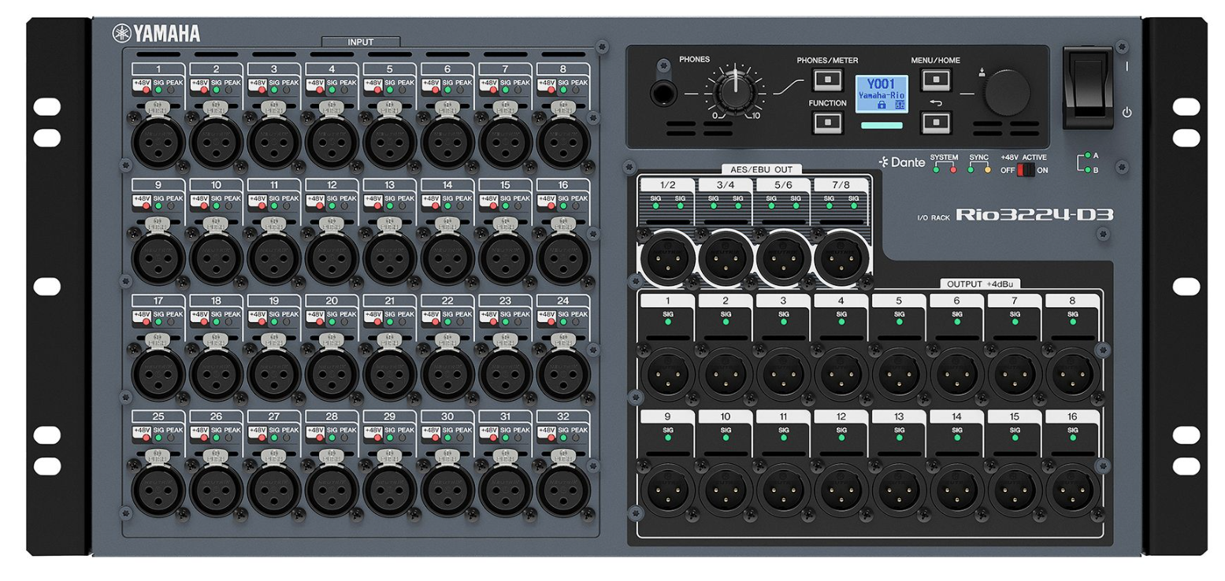This screenshot has width=1225, height=581.
Task: Click input 32 XLR connector
Action: pos(563,490)
